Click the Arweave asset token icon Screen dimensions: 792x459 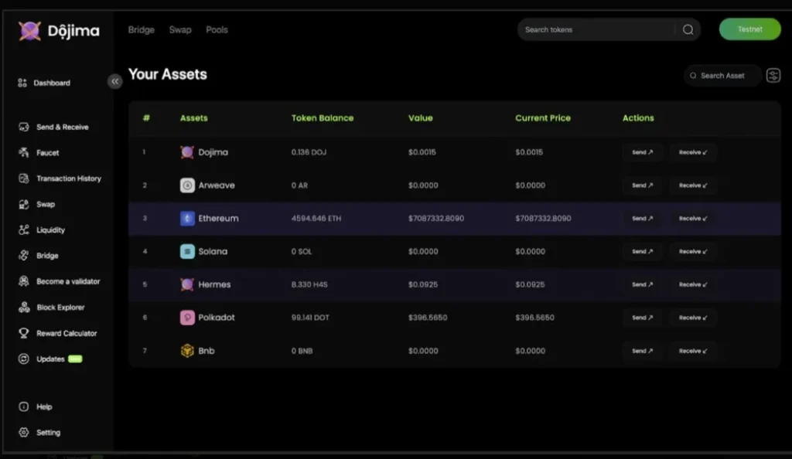coord(187,185)
